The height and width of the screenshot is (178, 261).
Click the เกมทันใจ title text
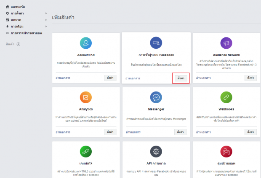tap(86, 164)
